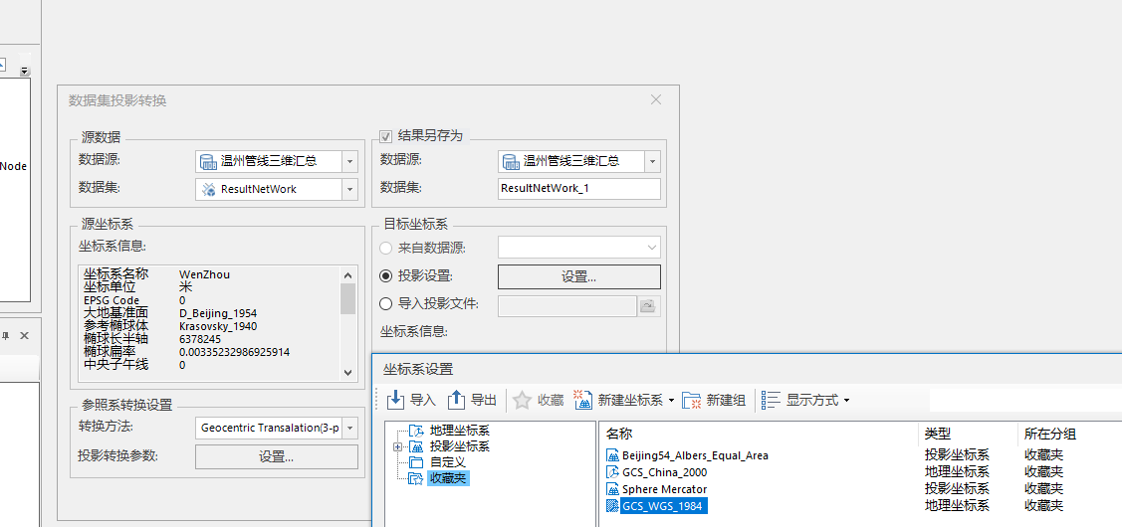Click the database icon in 结果另存为 数据源
The image size is (1122, 527).
(x=510, y=162)
